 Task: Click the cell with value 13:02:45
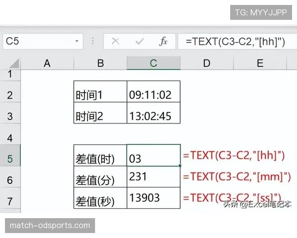pyautogui.click(x=153, y=113)
